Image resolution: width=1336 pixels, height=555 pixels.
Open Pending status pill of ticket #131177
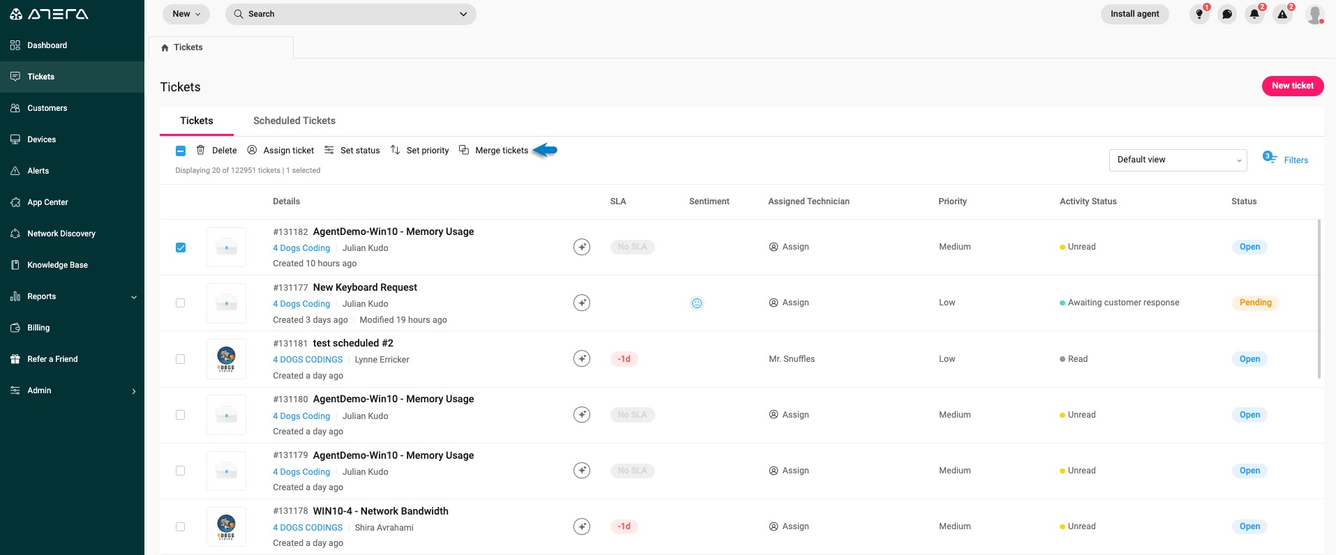[1255, 303]
